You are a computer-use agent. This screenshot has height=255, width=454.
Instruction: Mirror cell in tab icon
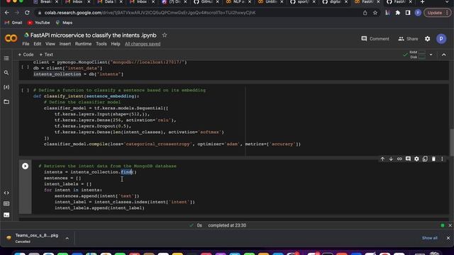point(425,159)
